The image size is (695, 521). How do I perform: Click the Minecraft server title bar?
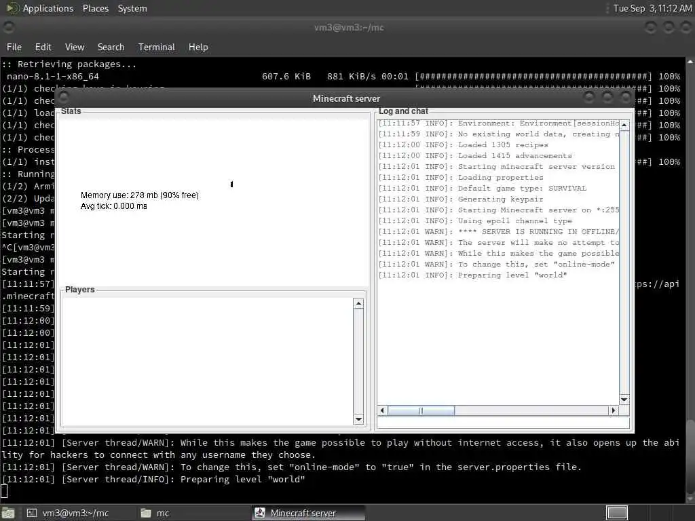click(346, 98)
